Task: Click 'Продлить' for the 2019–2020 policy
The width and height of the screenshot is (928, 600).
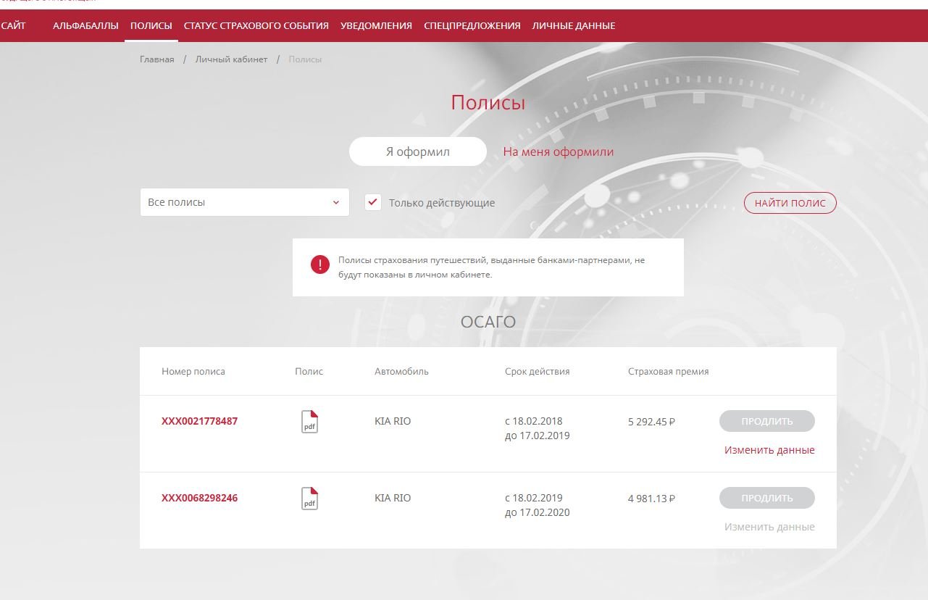Action: (x=766, y=498)
